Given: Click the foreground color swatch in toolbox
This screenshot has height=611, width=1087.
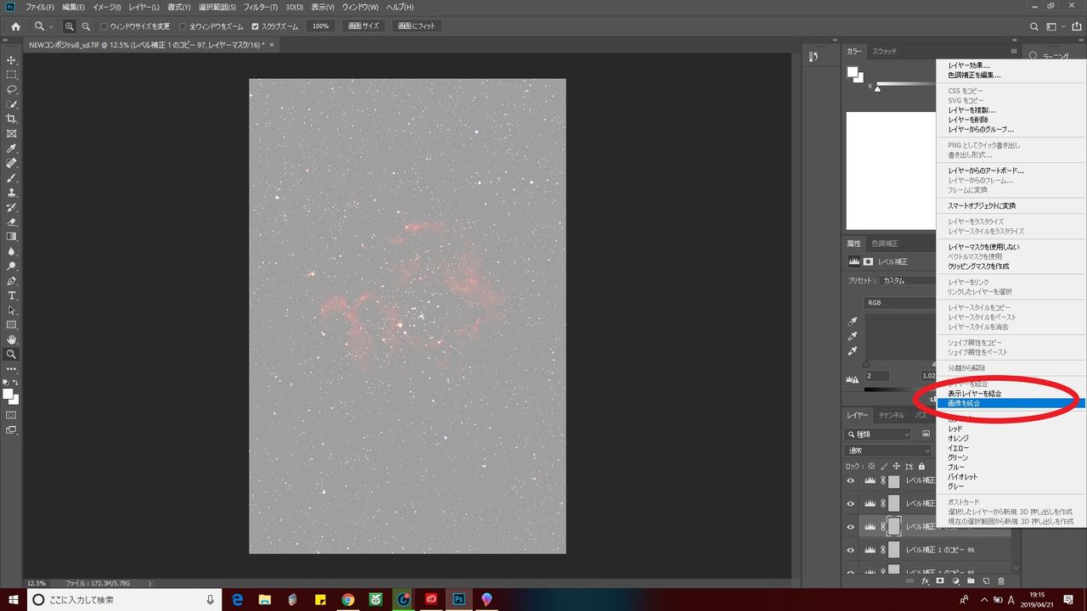Looking at the screenshot, I should point(9,394).
